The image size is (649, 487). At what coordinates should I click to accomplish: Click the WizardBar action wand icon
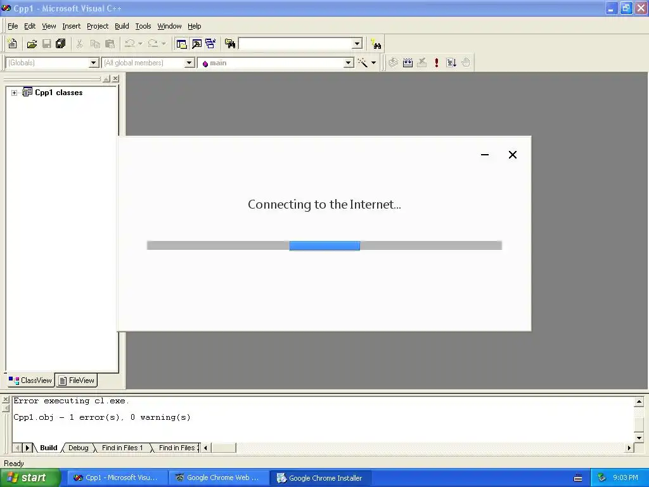tap(363, 63)
